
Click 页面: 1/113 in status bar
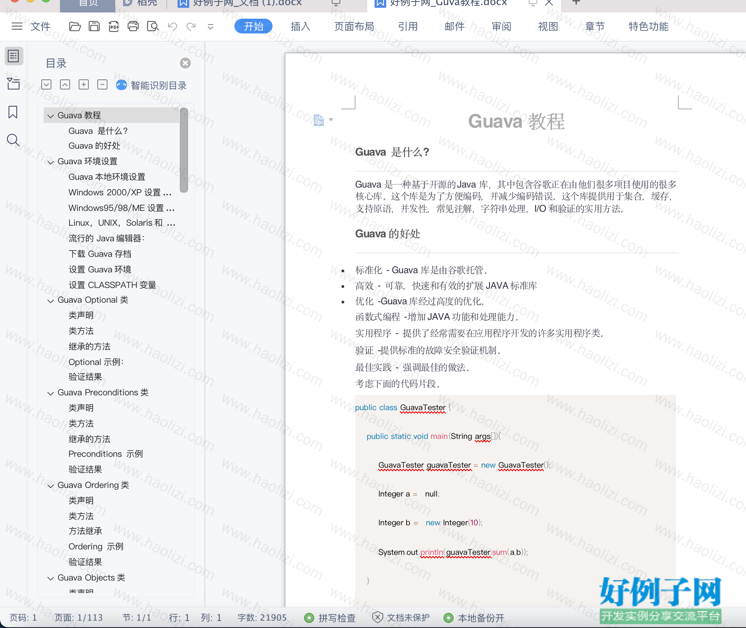78,617
